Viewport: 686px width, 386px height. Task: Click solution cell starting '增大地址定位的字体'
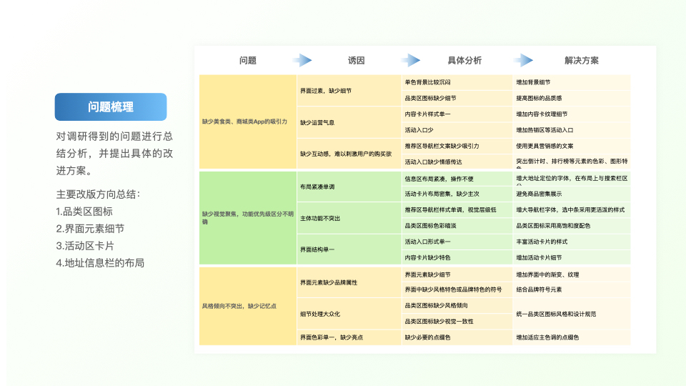[572, 179]
